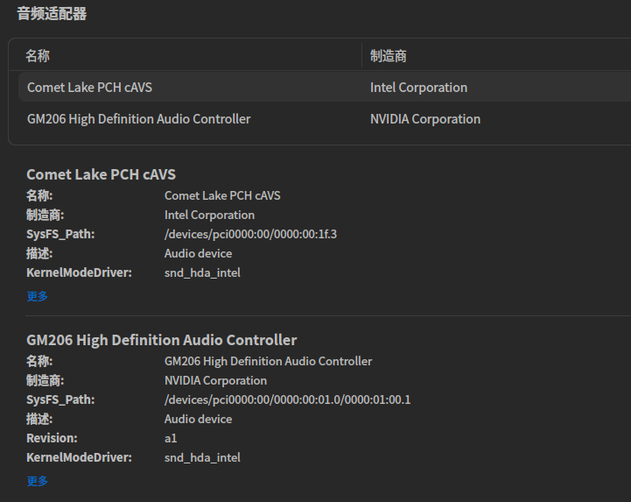Viewport: 631px width, 502px height.
Task: Click Audio device description under GM206
Action: pyautogui.click(x=198, y=419)
